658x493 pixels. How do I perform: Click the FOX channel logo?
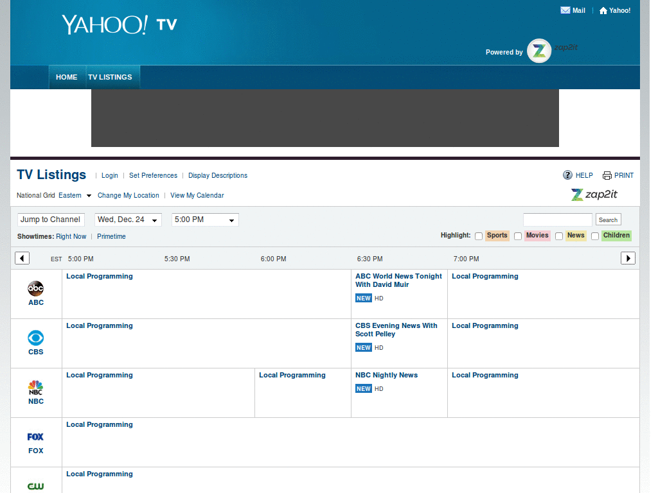(35, 437)
